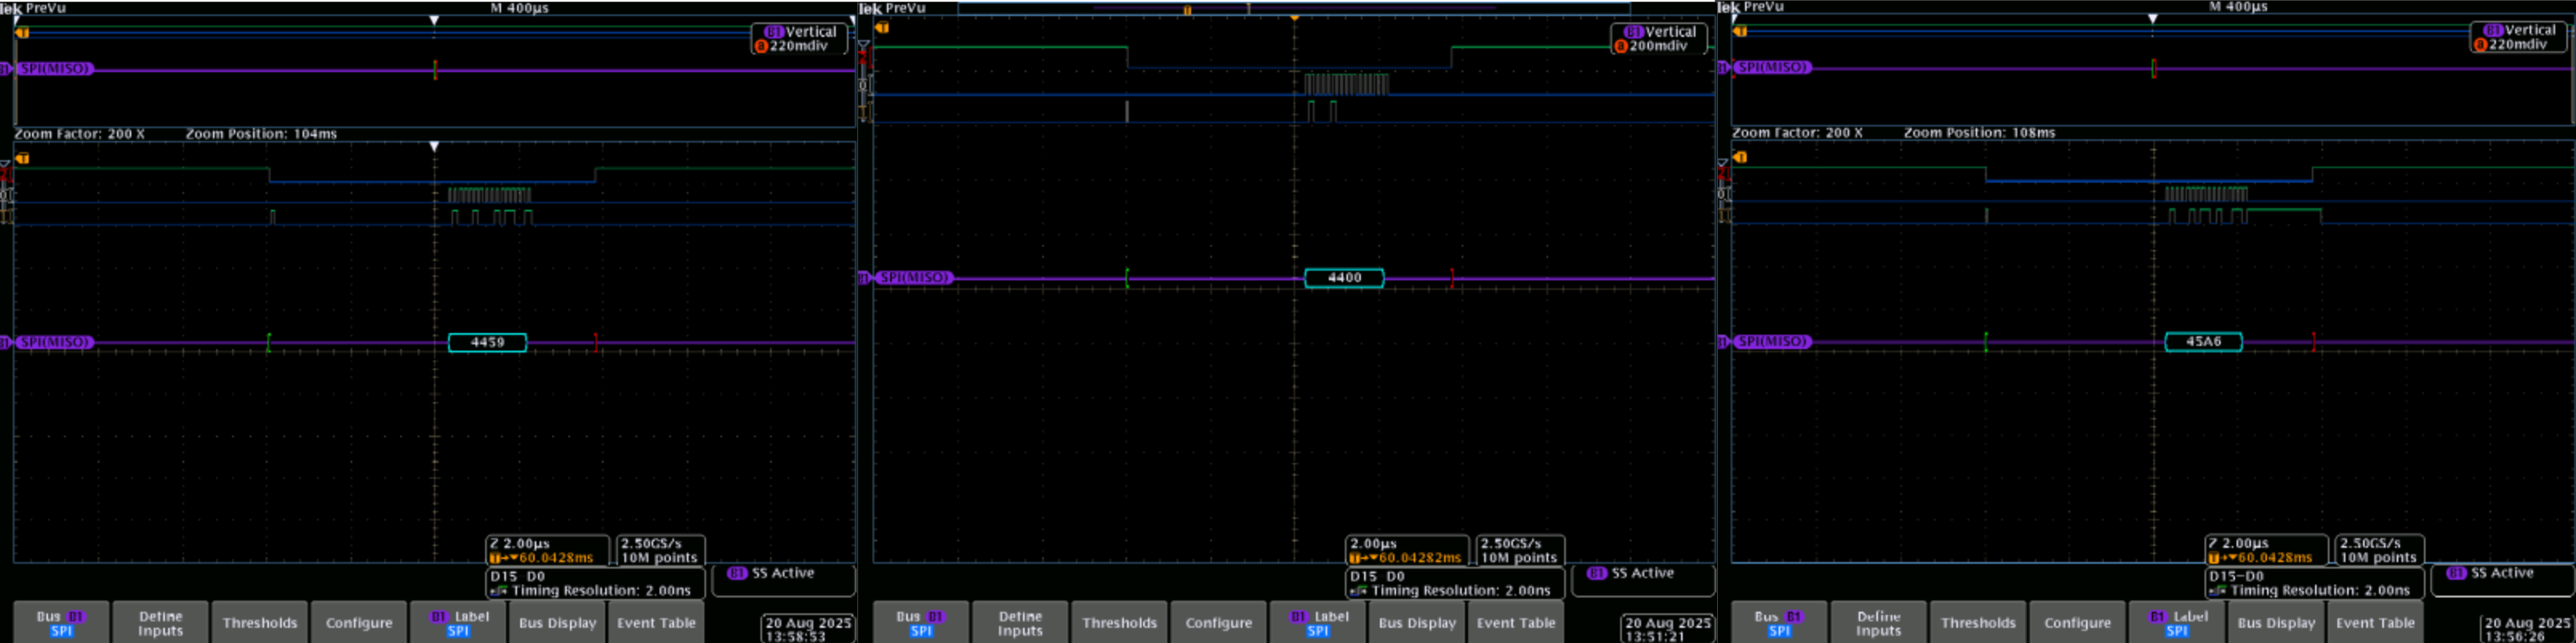The height and width of the screenshot is (643, 2576).
Task: Click the SPI(MISO) bus badge beside the 4459 packet
Action: point(55,342)
